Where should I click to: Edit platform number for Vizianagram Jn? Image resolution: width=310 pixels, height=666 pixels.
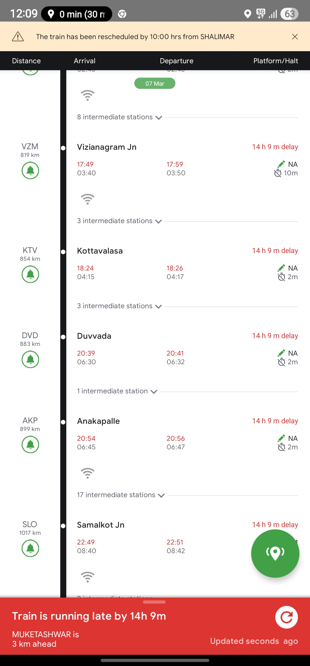pyautogui.click(x=281, y=164)
